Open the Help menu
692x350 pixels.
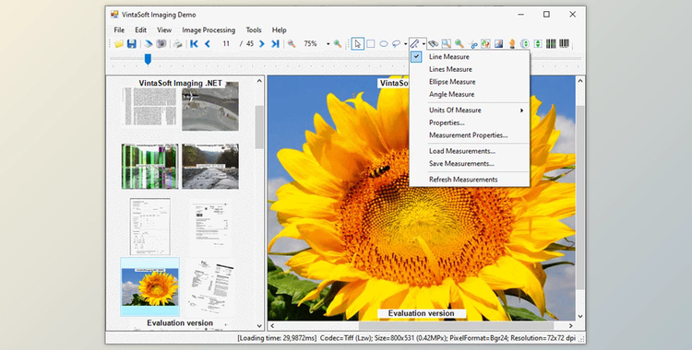coord(279,30)
